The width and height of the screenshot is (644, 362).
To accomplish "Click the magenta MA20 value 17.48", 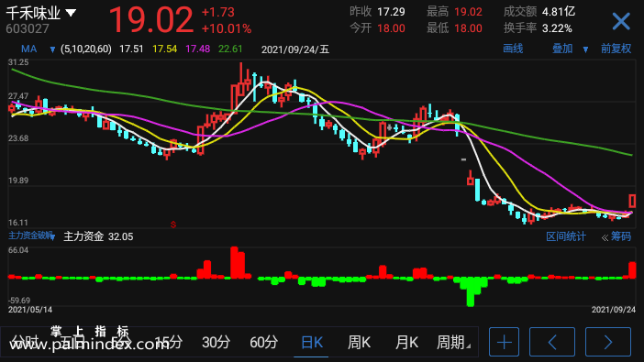I will 197,49.
